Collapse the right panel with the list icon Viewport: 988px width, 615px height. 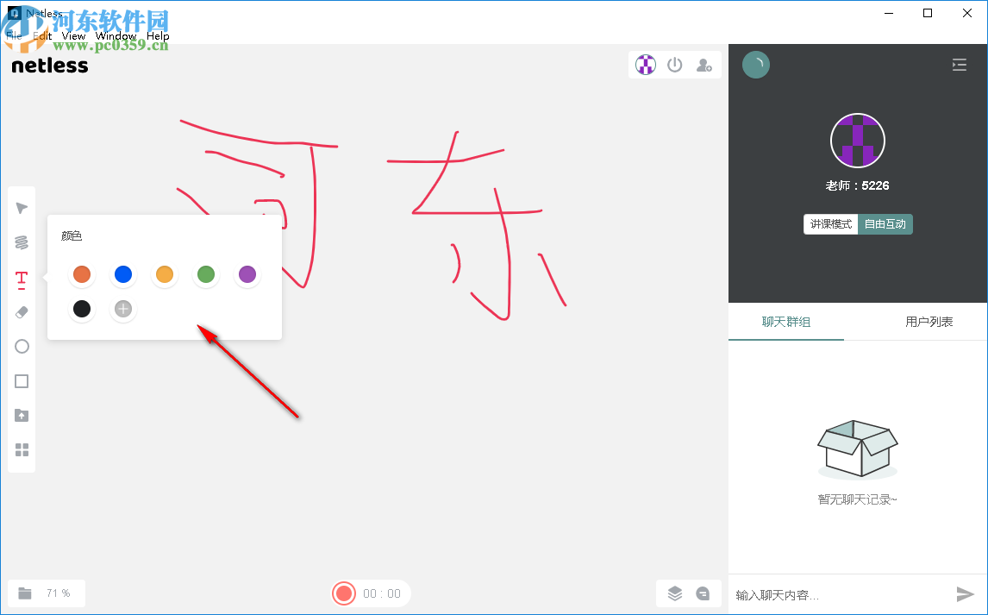coord(959,64)
